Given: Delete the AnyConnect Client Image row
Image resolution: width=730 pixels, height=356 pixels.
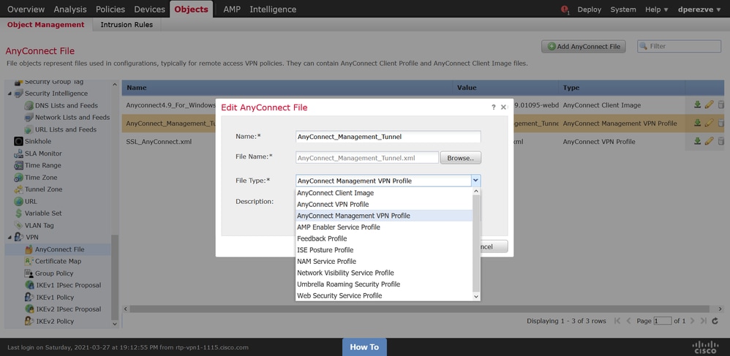Looking at the screenshot, I should point(720,105).
